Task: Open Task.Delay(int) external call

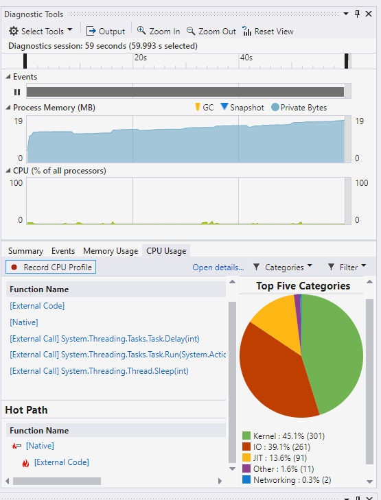Action: [104, 339]
